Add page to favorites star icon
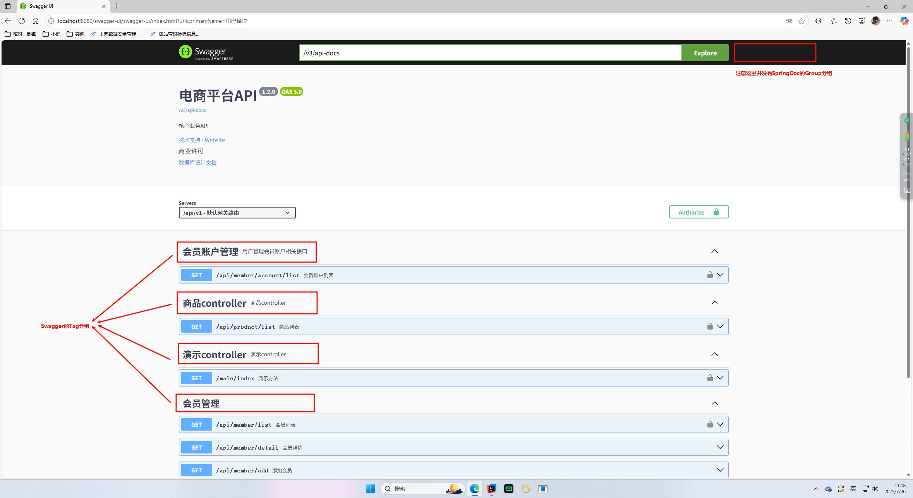Screen dimensions: 913x498 click(x=801, y=21)
